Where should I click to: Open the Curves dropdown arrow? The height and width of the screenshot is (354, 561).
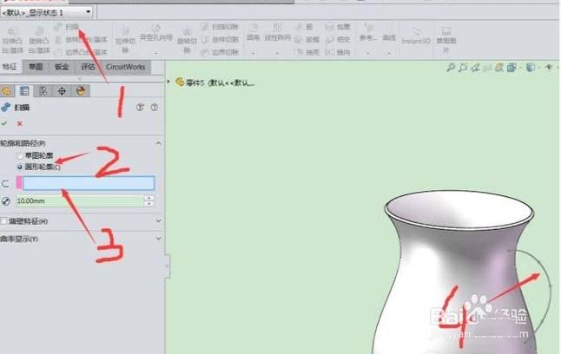click(x=389, y=53)
